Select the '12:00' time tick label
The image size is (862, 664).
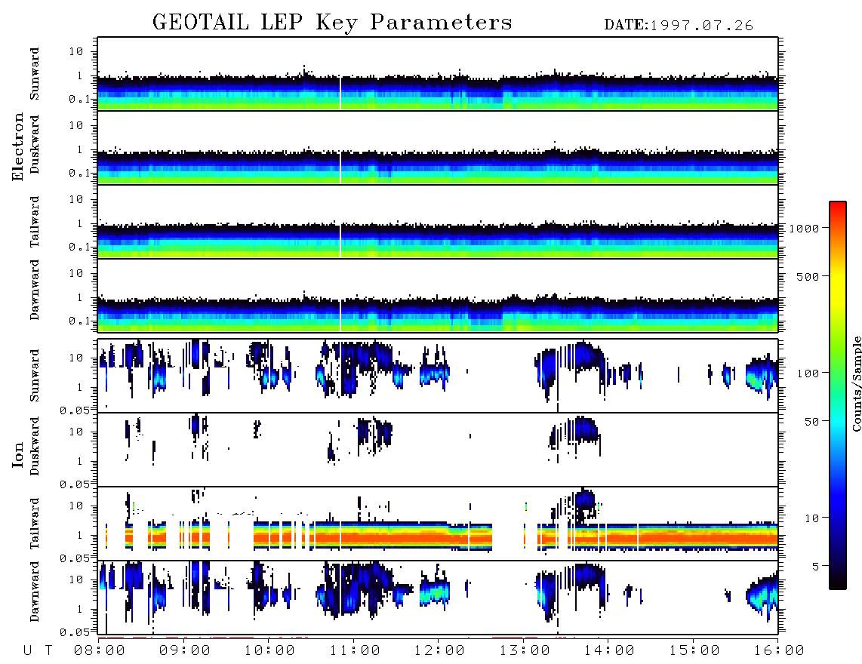(440, 651)
